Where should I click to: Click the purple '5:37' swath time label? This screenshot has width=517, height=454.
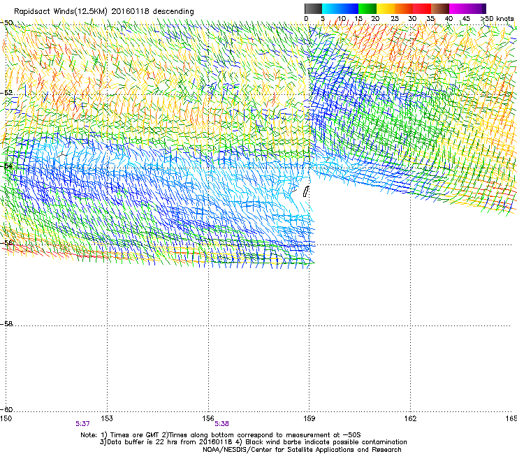point(82,424)
